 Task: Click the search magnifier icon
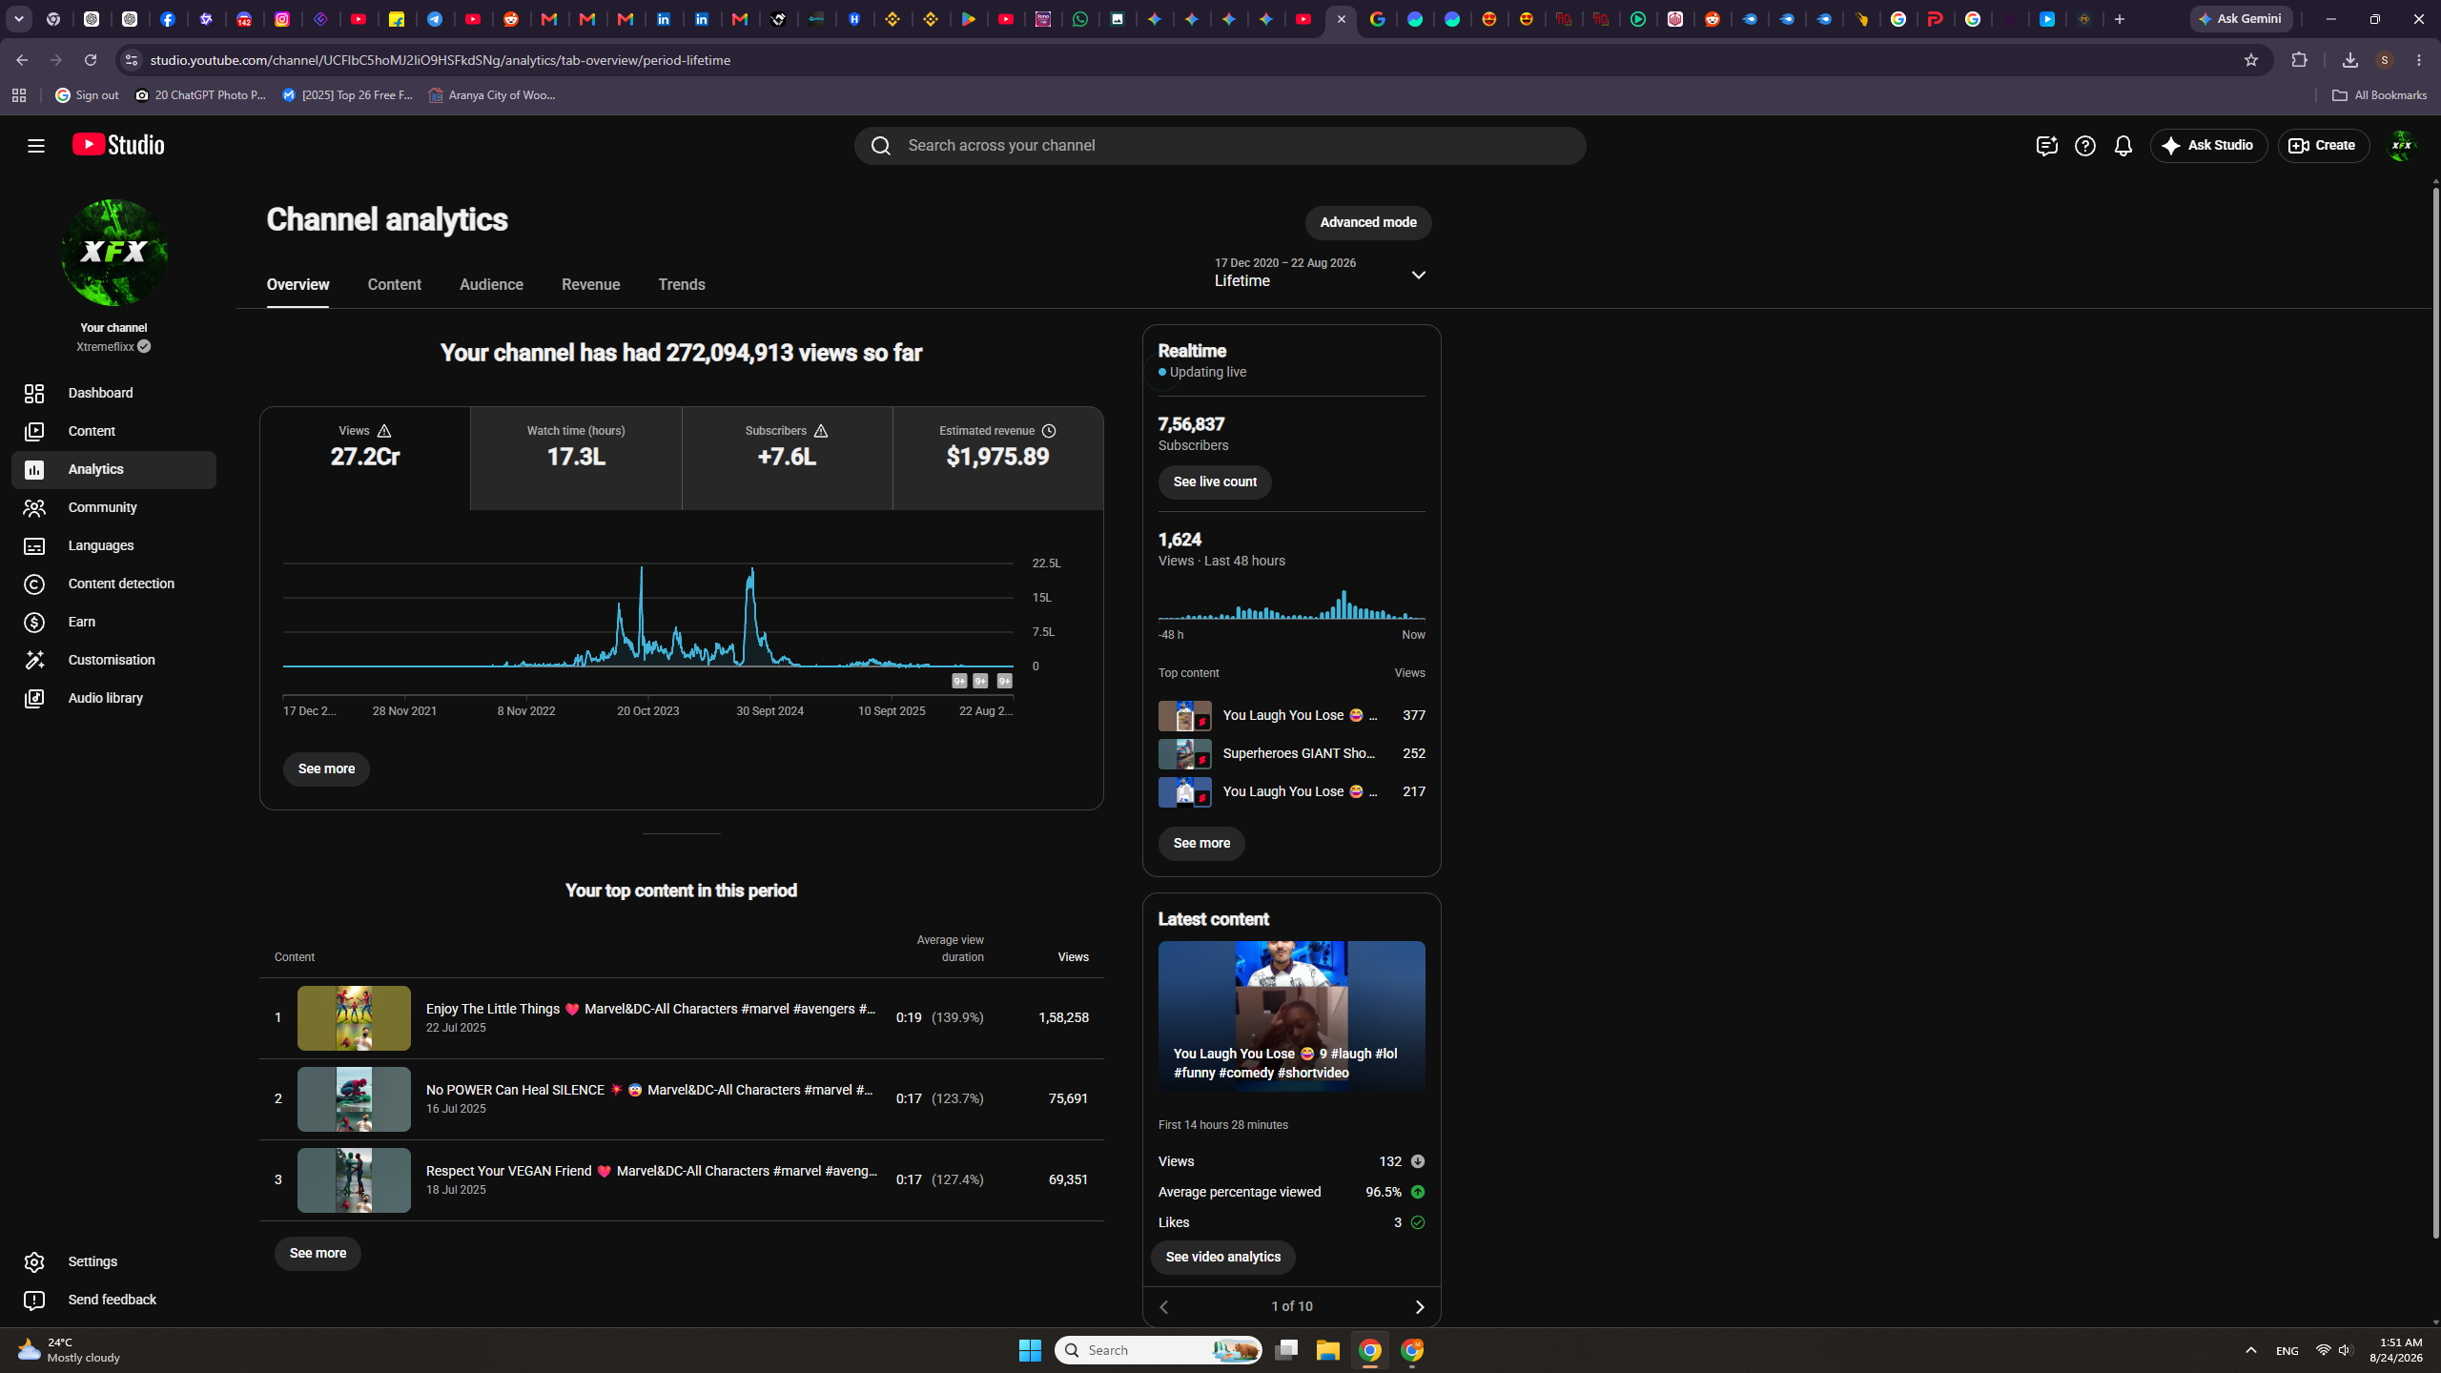881,146
